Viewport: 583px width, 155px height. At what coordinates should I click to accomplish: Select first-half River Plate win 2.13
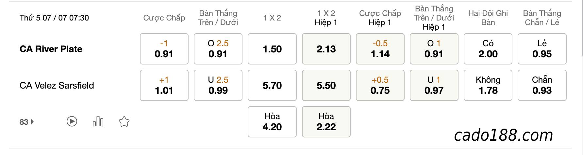point(326,49)
